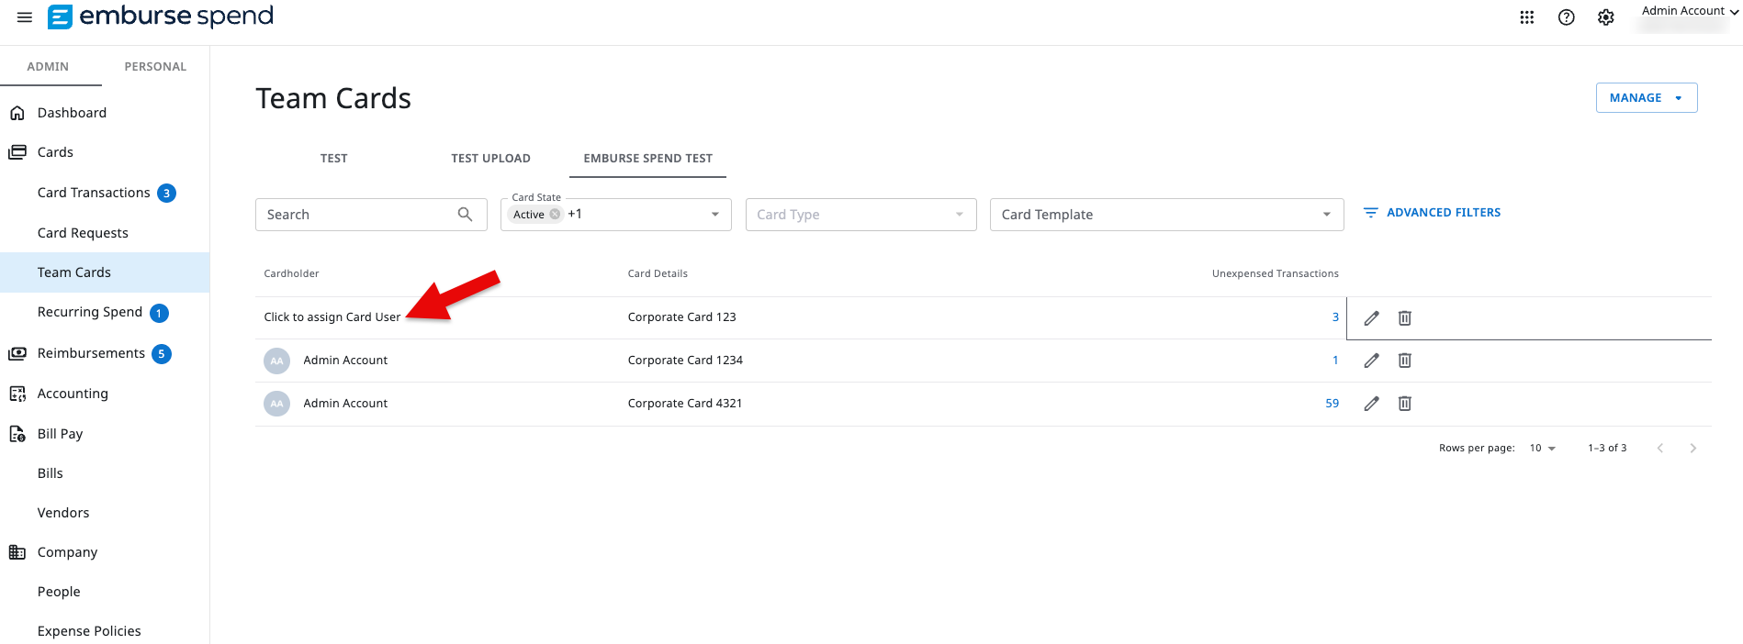Click to assign Card User link
Viewport: 1743px width, 644px height.
coord(332,317)
